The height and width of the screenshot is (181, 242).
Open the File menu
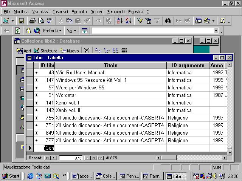tap(7, 12)
